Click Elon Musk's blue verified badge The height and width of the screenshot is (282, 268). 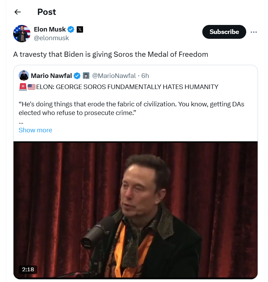click(x=71, y=29)
